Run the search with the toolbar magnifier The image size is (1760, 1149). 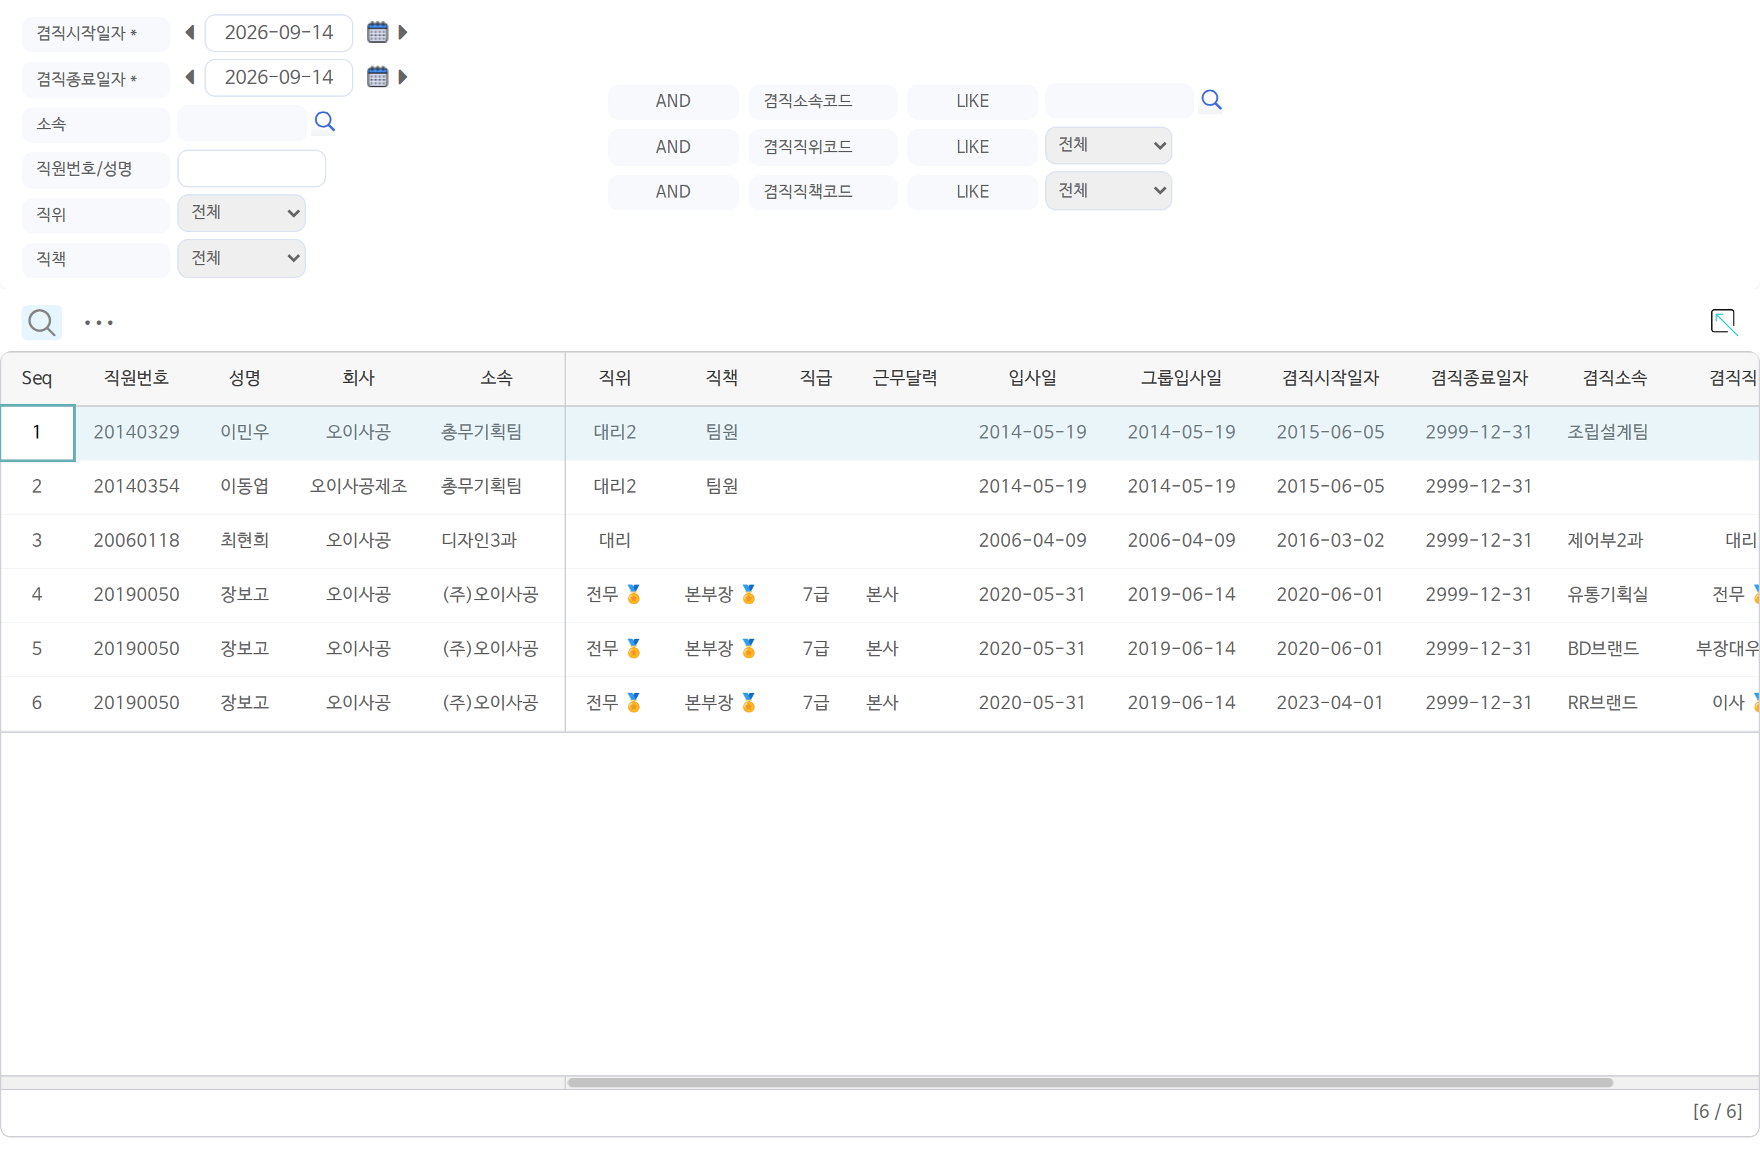(41, 322)
